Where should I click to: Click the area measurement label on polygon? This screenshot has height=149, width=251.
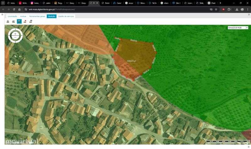131,61
